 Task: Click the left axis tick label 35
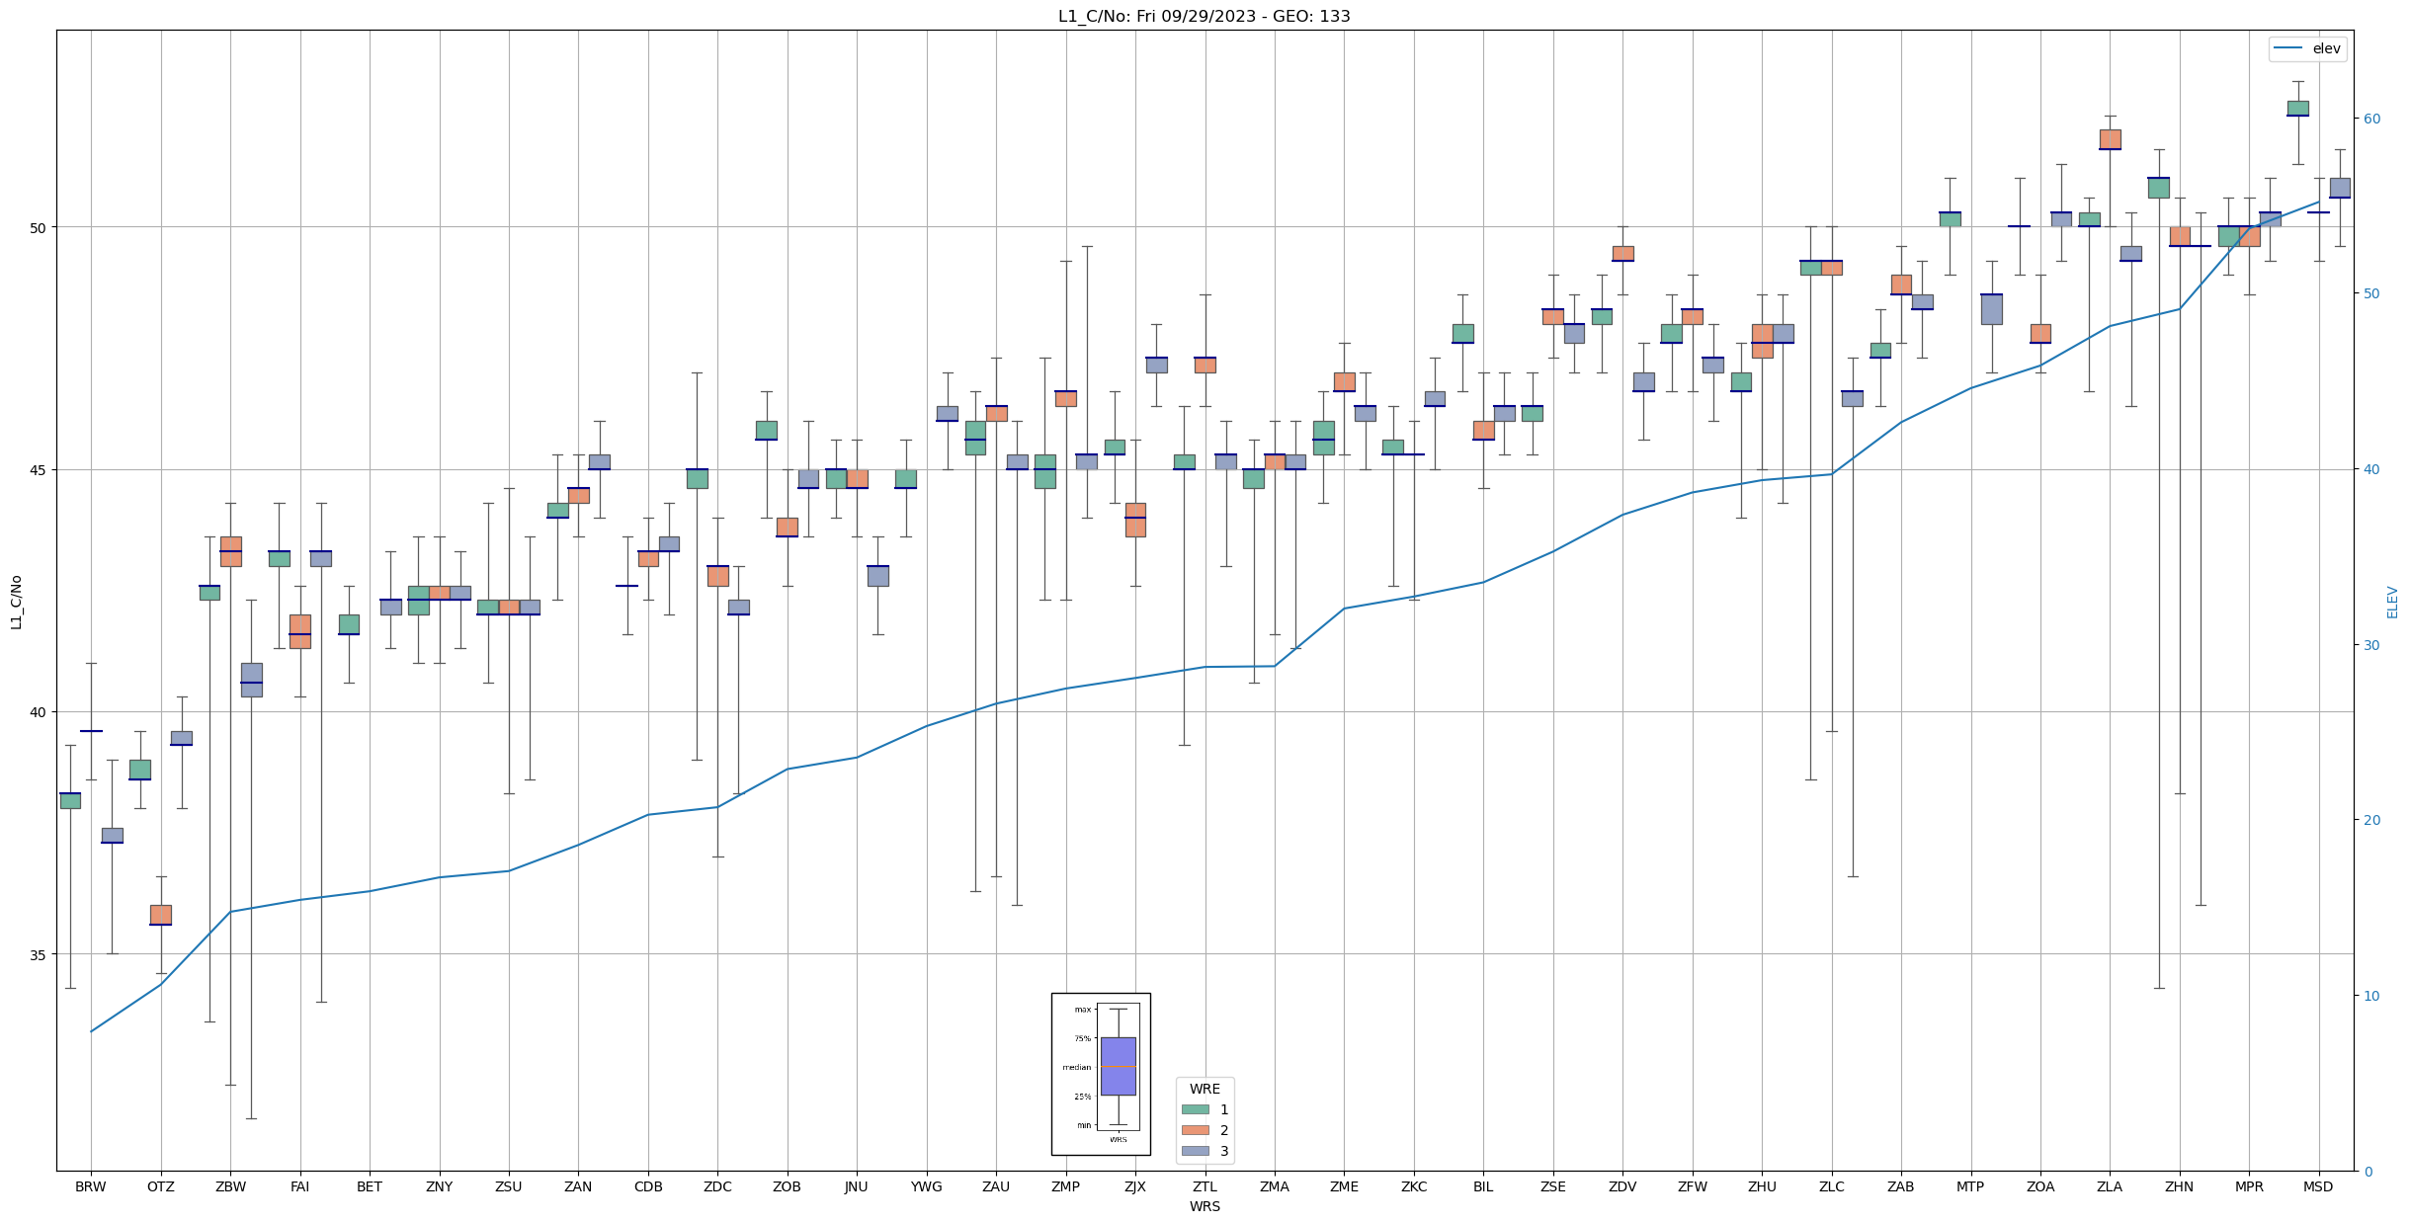point(40,954)
